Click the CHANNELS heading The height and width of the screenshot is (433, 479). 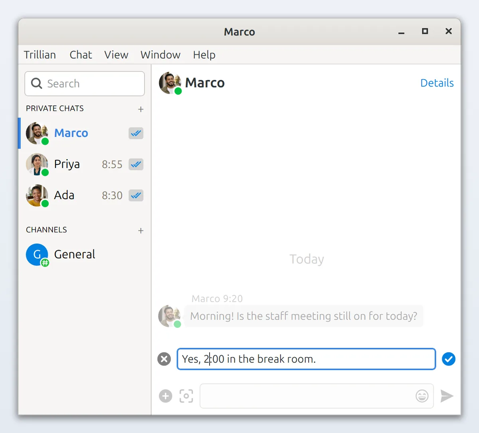(46, 230)
